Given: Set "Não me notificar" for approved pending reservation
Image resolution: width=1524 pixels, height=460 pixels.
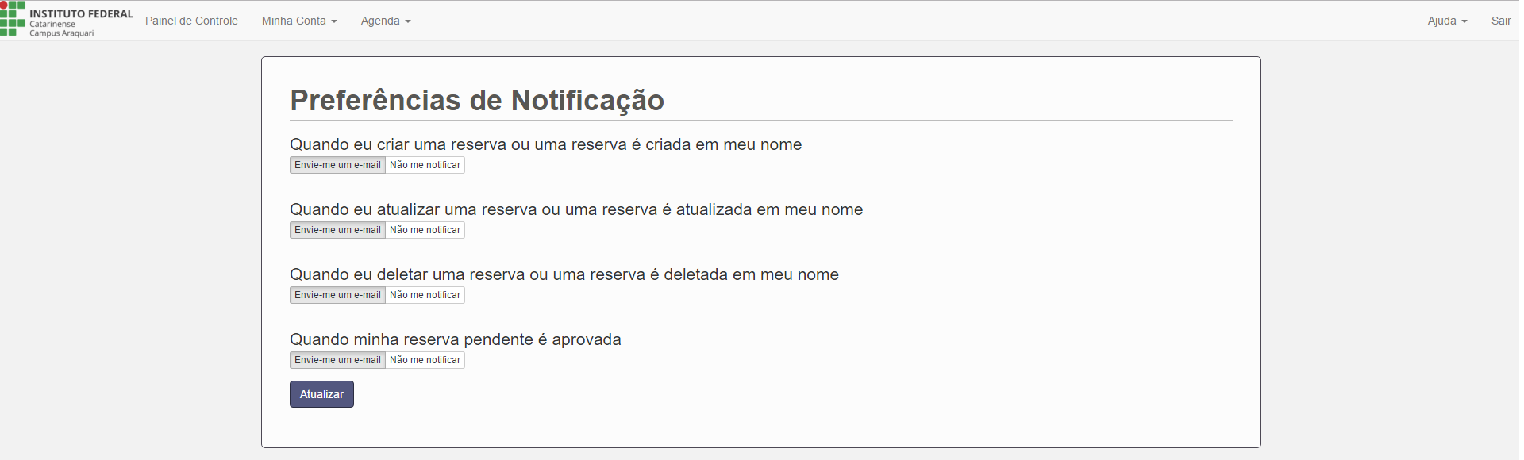Looking at the screenshot, I should pos(425,360).
